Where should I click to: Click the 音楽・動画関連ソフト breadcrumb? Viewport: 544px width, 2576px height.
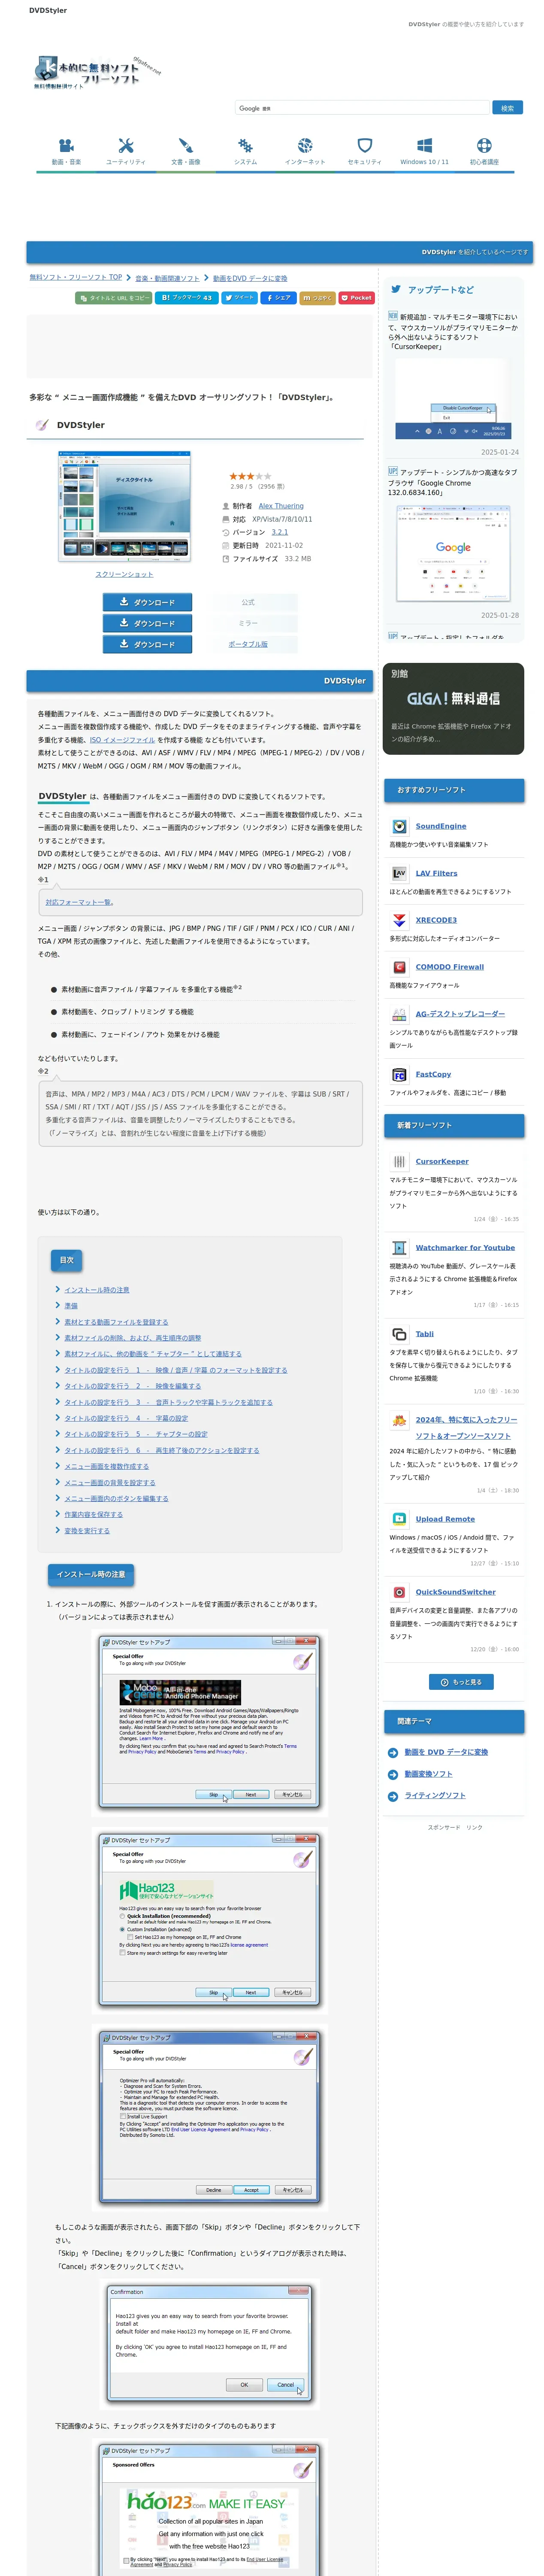[x=167, y=278]
